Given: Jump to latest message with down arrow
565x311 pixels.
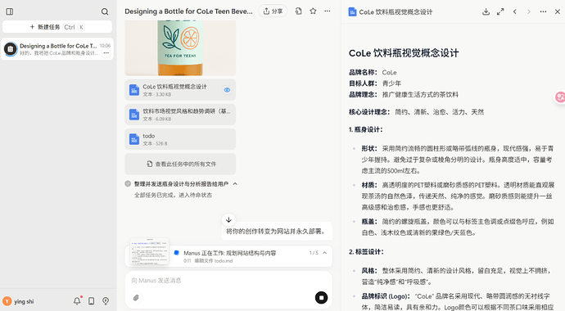Looking at the screenshot, I should tap(228, 219).
